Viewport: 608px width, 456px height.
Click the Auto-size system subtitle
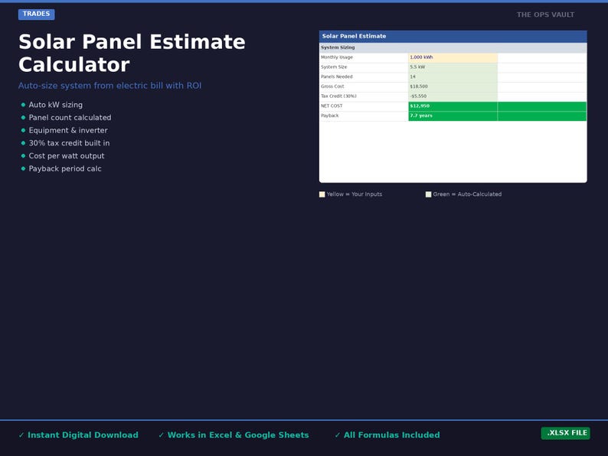tap(110, 86)
